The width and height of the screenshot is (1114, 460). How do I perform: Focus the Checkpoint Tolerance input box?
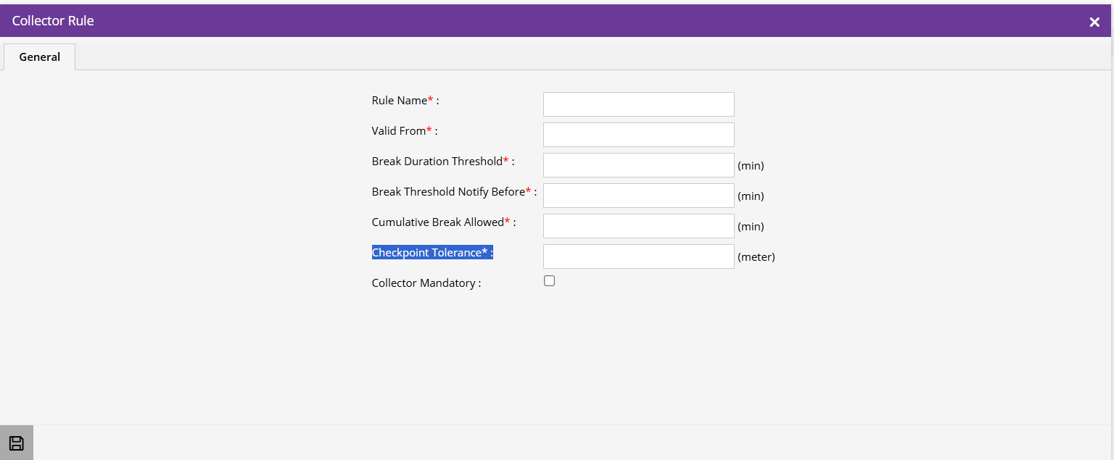tap(638, 256)
